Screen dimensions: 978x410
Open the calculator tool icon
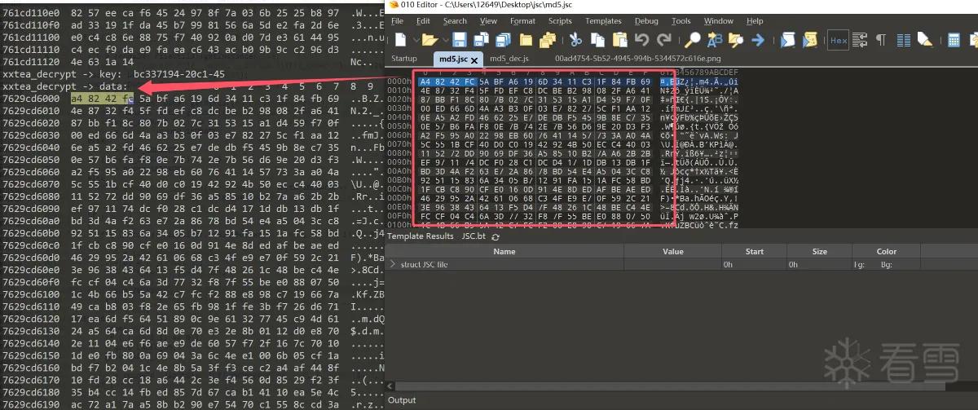point(954,39)
